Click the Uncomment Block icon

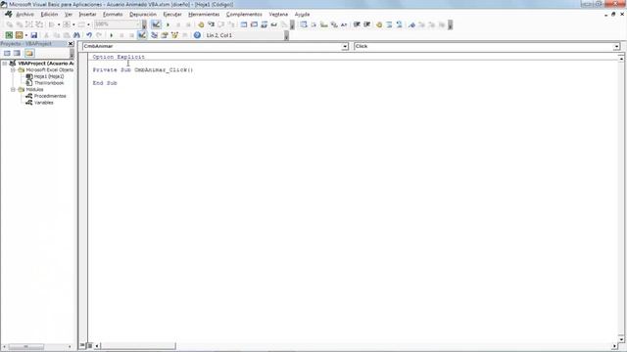pos(399,24)
